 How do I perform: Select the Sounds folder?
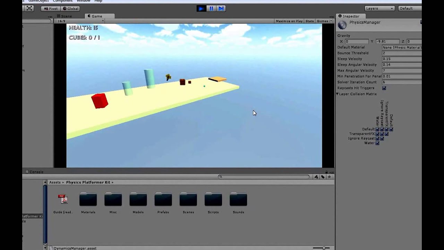pos(238,199)
